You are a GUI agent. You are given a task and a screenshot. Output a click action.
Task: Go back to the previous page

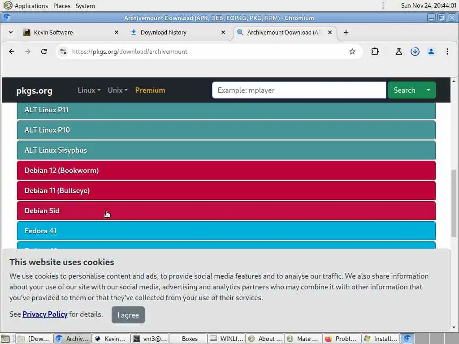click(x=12, y=52)
